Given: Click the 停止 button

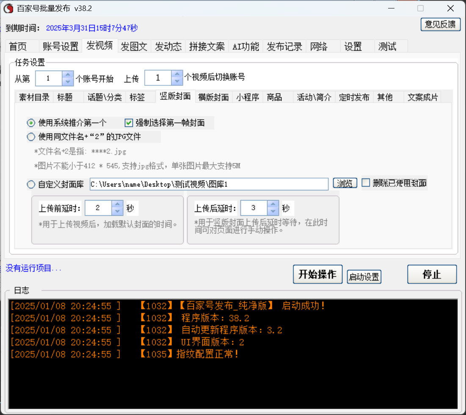Looking at the screenshot, I should pyautogui.click(x=432, y=274).
